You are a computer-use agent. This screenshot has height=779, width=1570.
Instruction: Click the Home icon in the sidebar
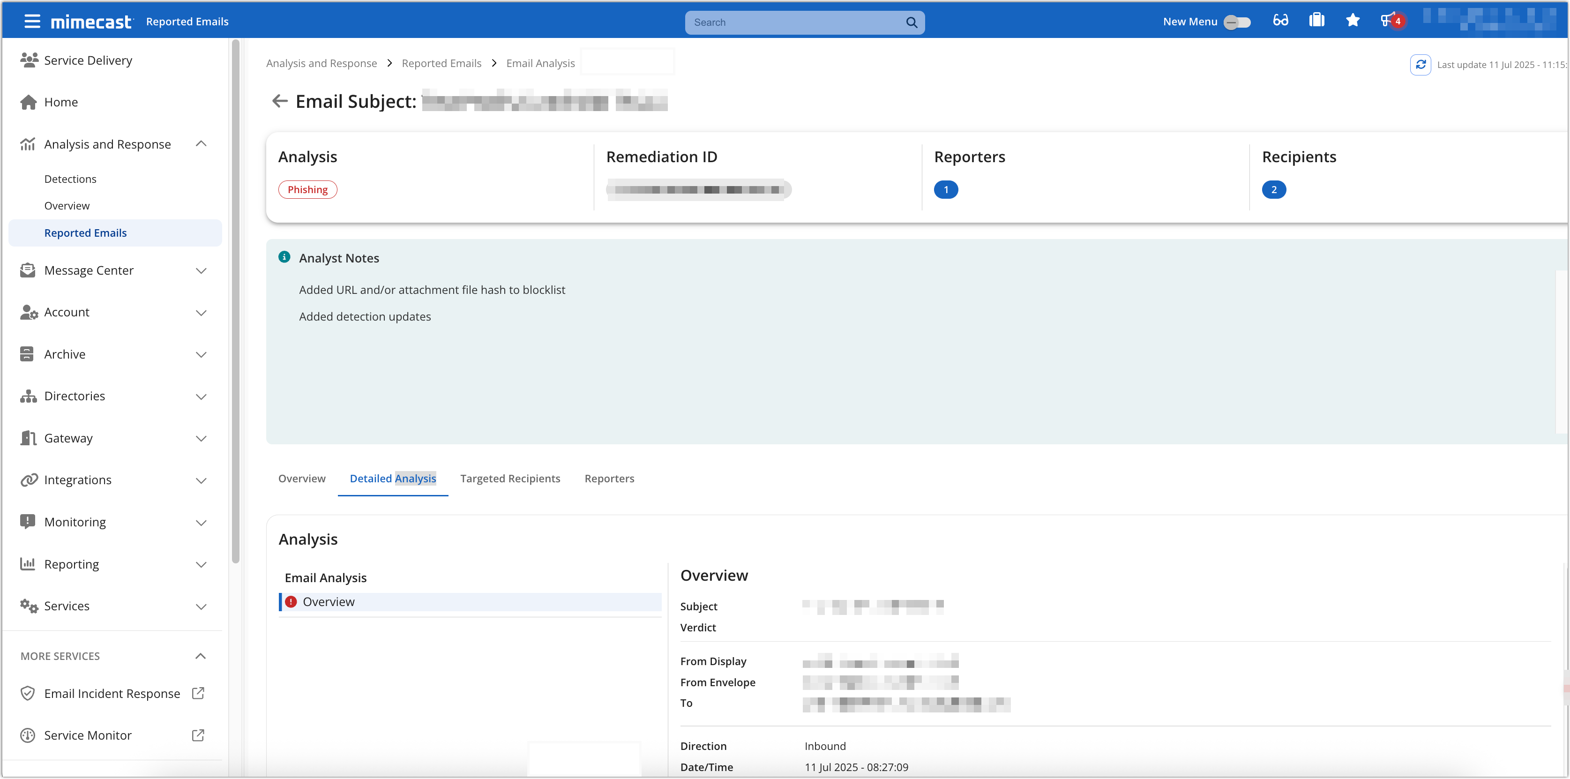tap(28, 102)
